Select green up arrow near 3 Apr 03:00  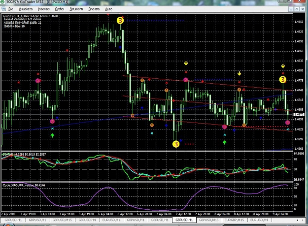(x=52, y=135)
